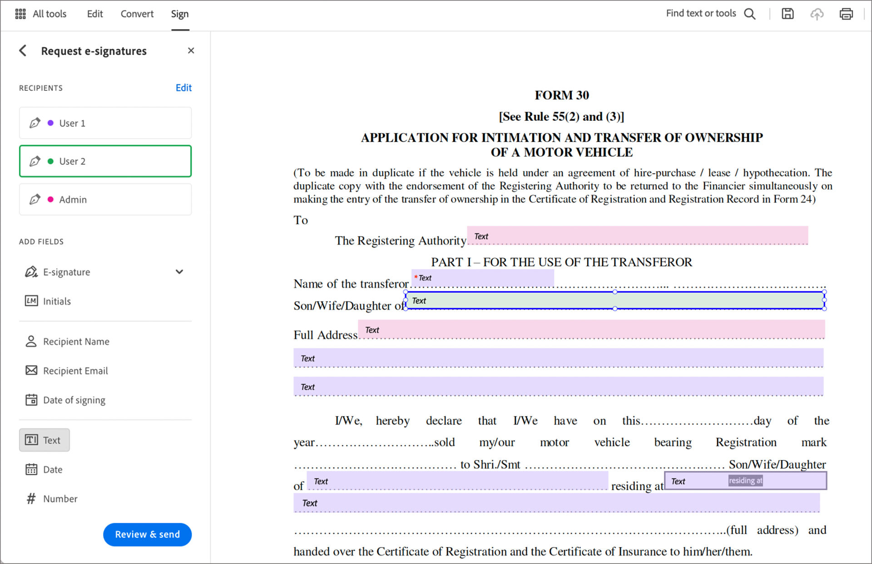Open the print dialog

pos(846,14)
